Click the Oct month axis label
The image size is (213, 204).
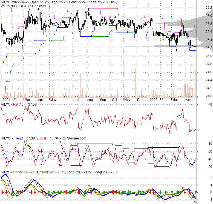pos(114,100)
